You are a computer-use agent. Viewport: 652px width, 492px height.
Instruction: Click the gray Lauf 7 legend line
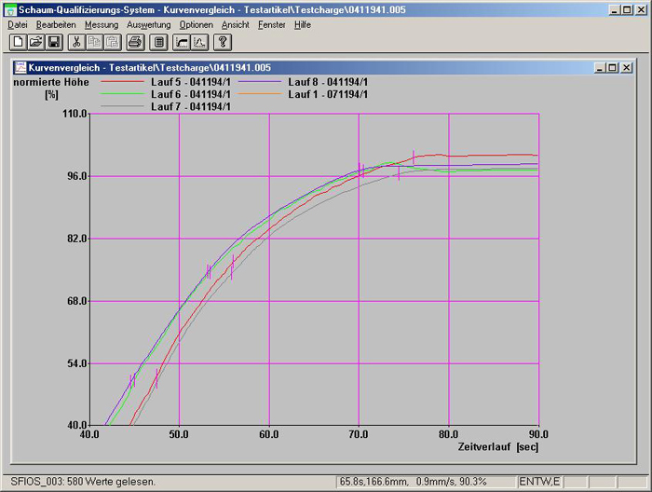tap(122, 106)
